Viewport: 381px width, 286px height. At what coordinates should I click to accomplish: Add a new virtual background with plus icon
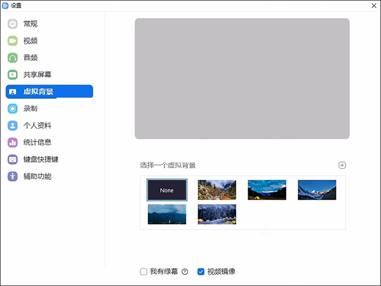342,166
